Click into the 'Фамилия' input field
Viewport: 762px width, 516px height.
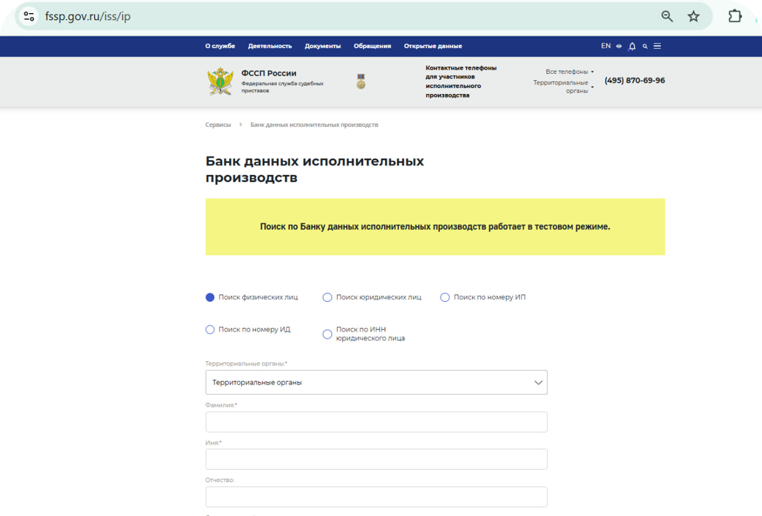click(376, 422)
